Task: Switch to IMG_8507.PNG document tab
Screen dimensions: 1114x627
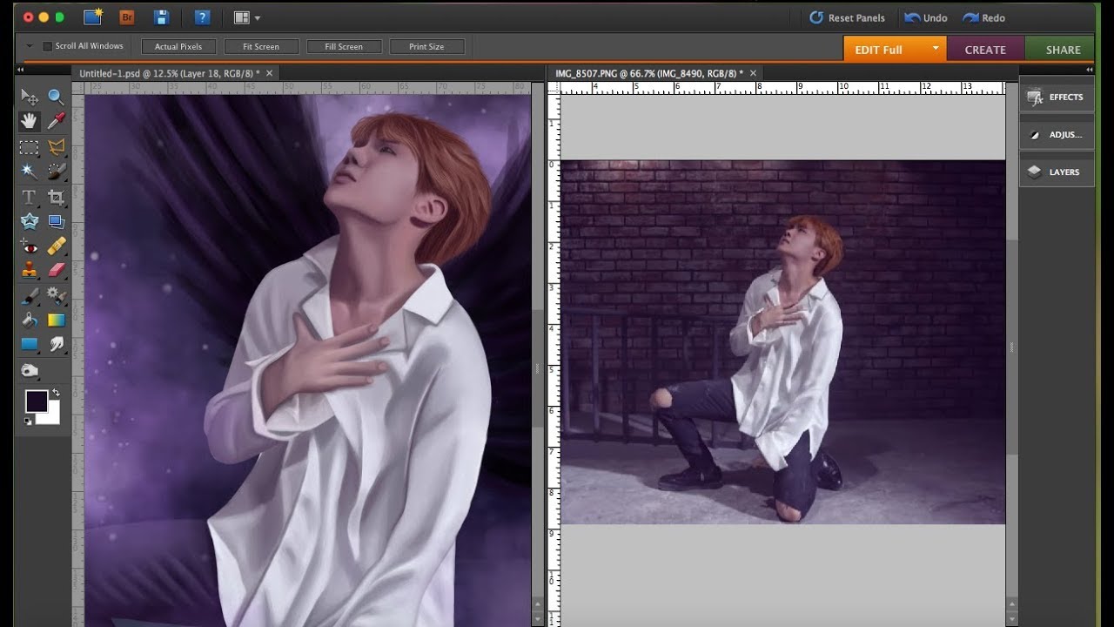Action: coord(649,73)
